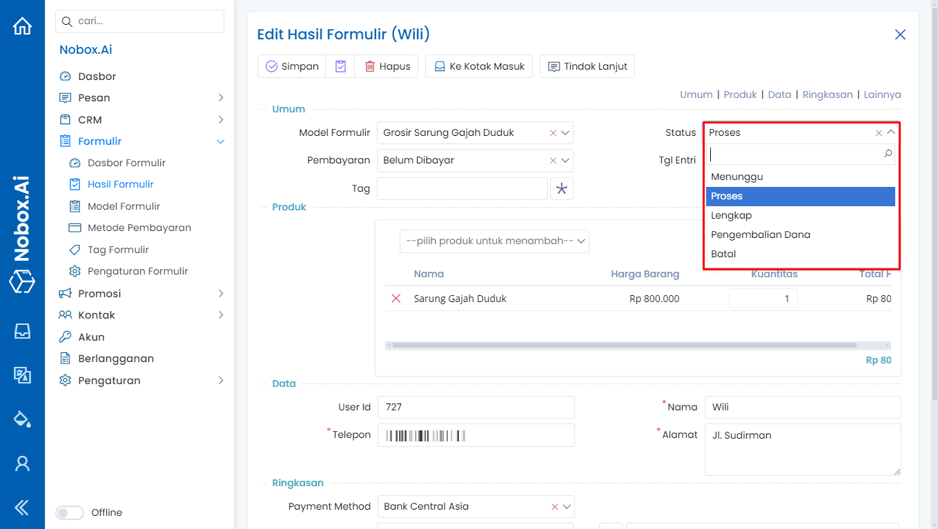
Task: Click the ink drop icon in lower sidebar
Action: [22, 419]
